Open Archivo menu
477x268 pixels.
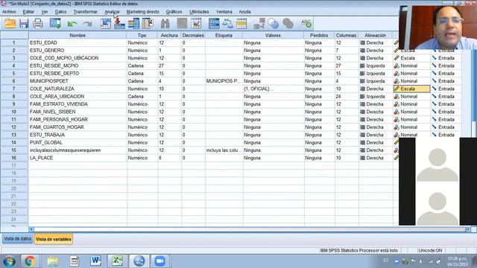coord(9,12)
